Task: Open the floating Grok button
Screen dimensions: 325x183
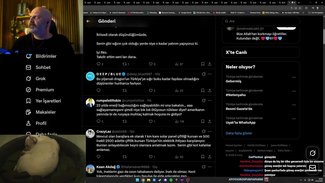Action: point(313,153)
